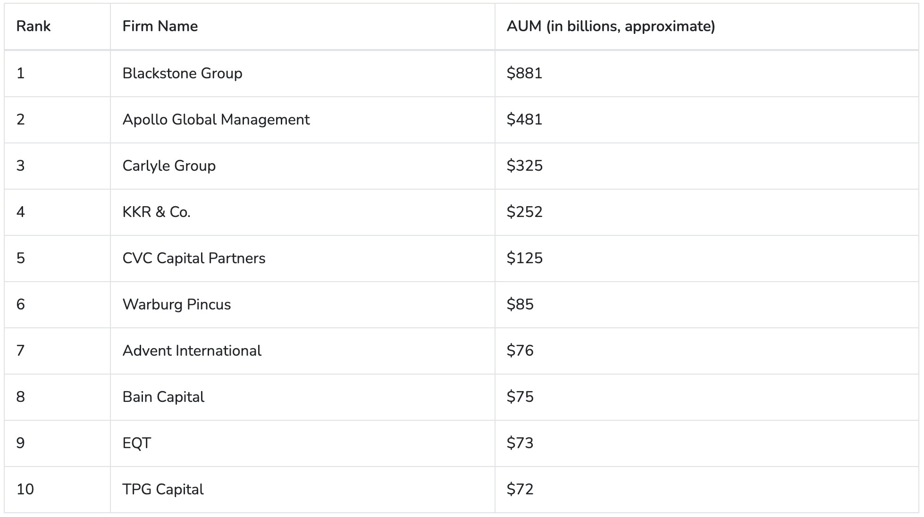Click the $325 AUM cell
The height and width of the screenshot is (517, 924).
click(x=524, y=166)
